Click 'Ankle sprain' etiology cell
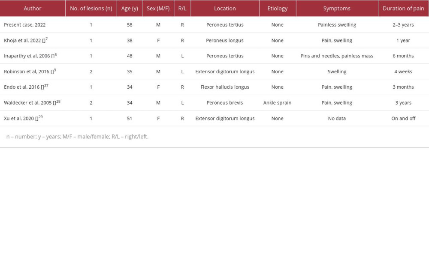 click(x=278, y=103)
